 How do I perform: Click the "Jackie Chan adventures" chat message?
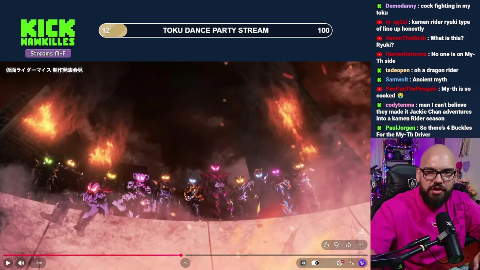(424, 112)
